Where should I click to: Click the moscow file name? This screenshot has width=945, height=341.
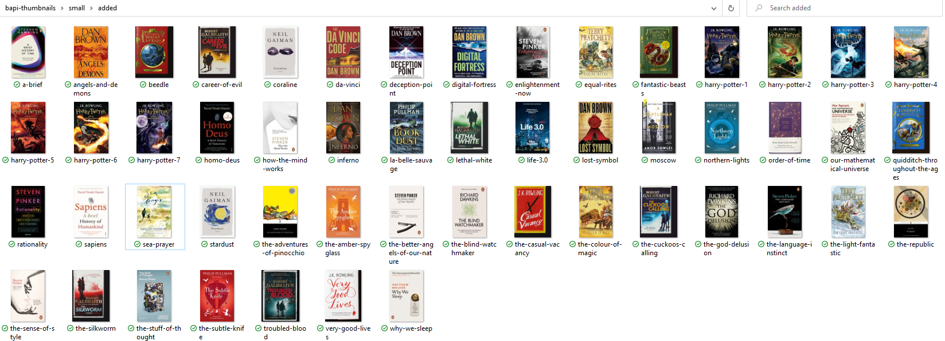click(x=663, y=160)
